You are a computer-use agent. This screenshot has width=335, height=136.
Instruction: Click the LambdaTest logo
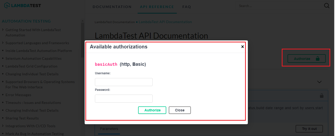pos(23,6)
